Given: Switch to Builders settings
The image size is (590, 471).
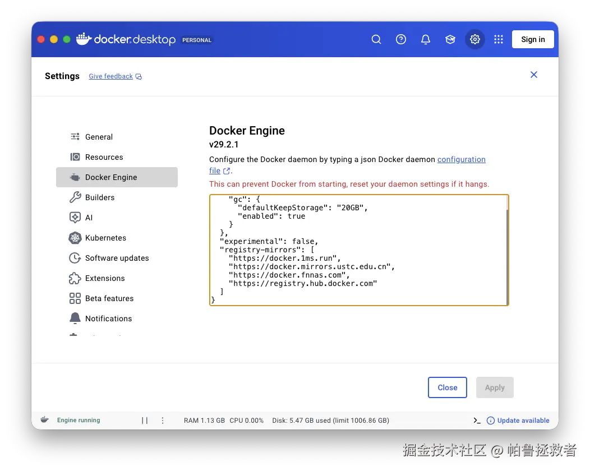Looking at the screenshot, I should [x=117, y=197].
